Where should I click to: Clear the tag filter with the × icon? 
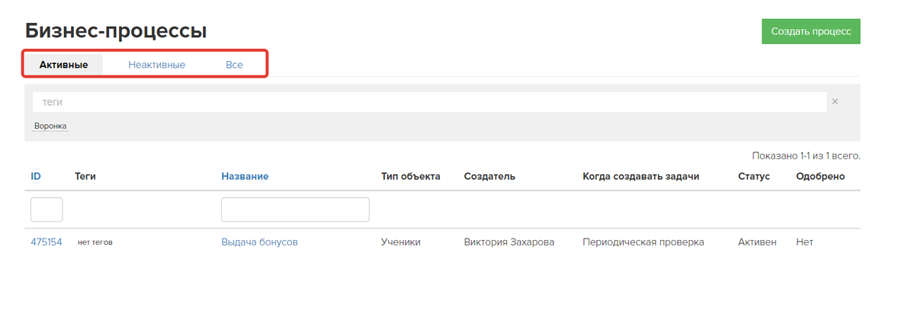835,101
